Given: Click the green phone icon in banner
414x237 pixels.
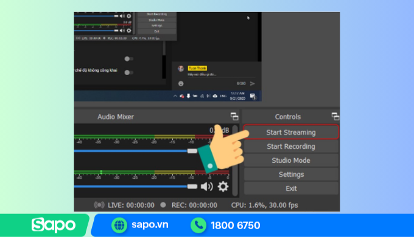Looking at the screenshot, I should (x=198, y=225).
